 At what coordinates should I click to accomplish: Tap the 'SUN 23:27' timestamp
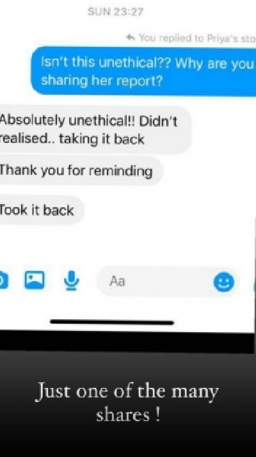(x=116, y=12)
